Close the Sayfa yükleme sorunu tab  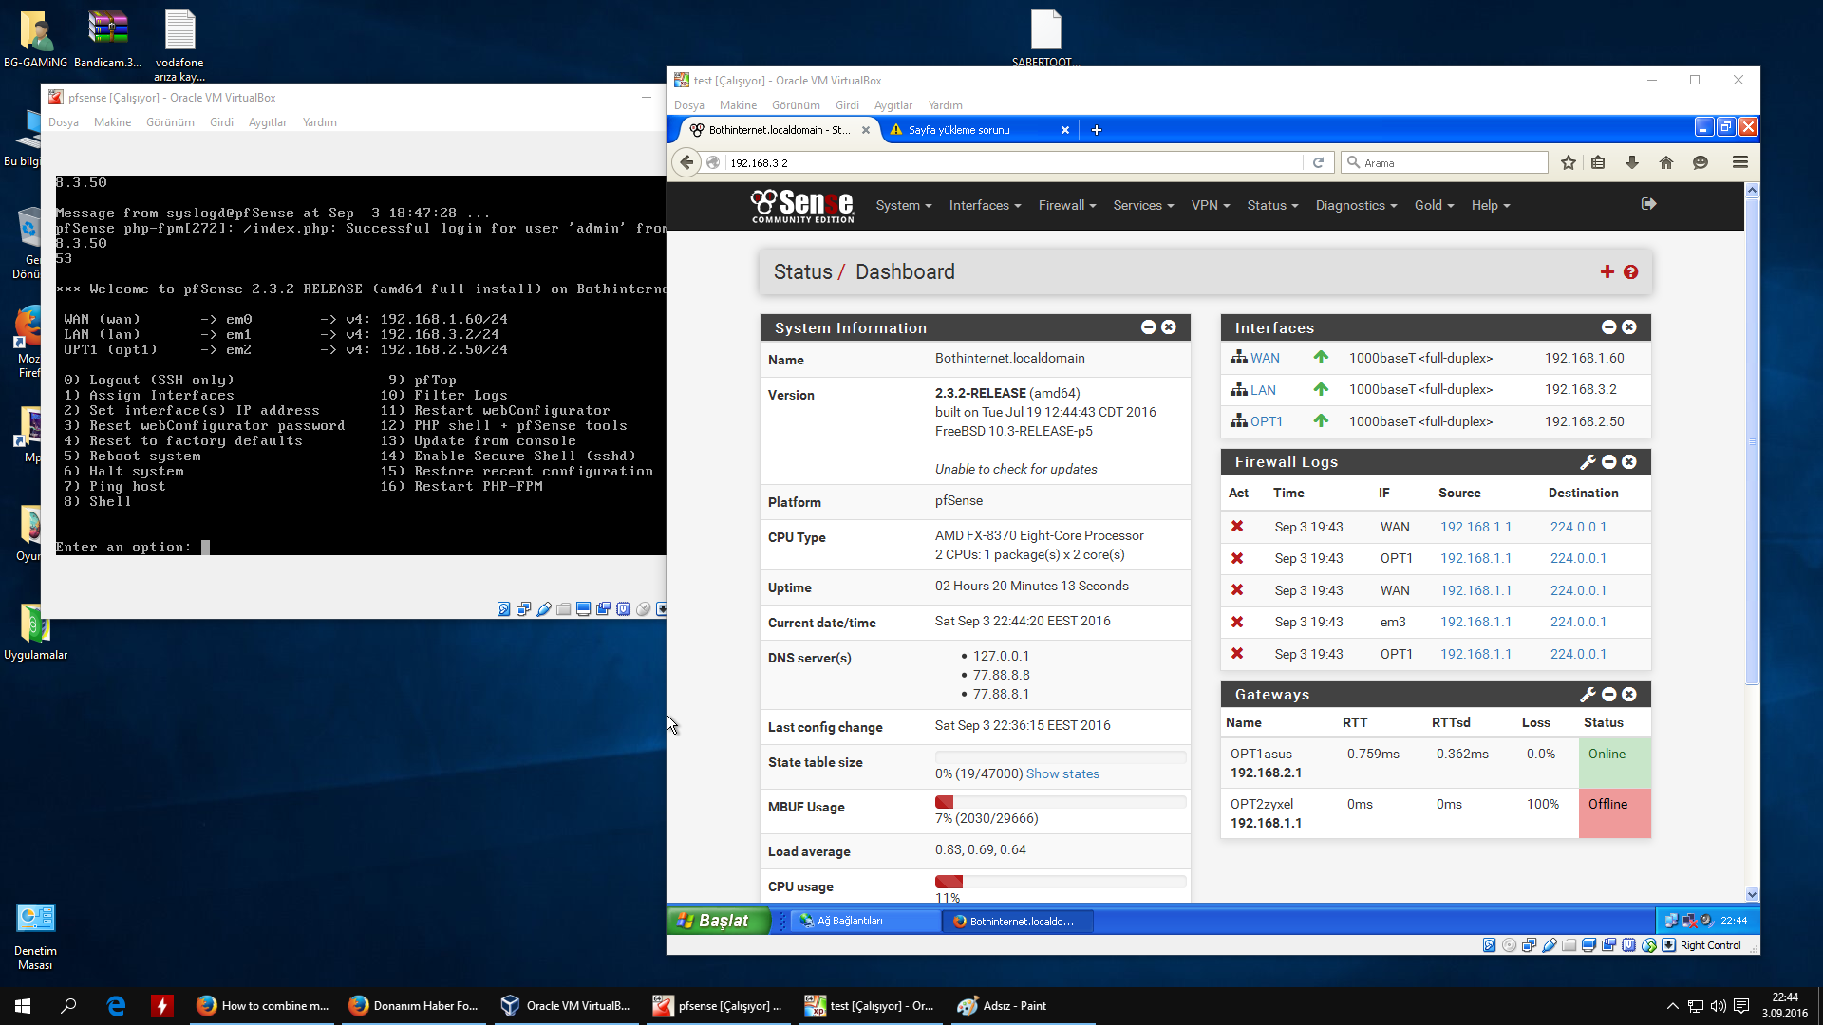tap(1064, 130)
